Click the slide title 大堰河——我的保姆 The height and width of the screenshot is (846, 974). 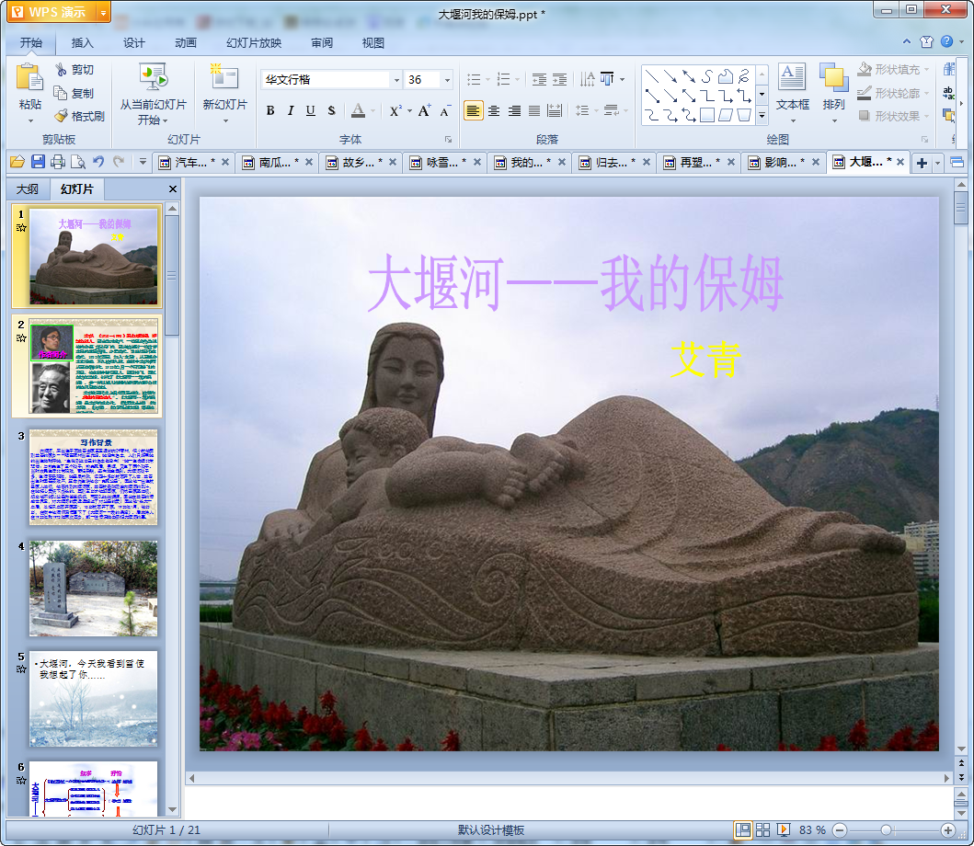(575, 282)
